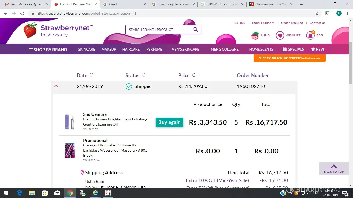Screen dimensions: 353x198
Task: Open Microsoft Store from the taskbar
Action: click(x=44, y=193)
